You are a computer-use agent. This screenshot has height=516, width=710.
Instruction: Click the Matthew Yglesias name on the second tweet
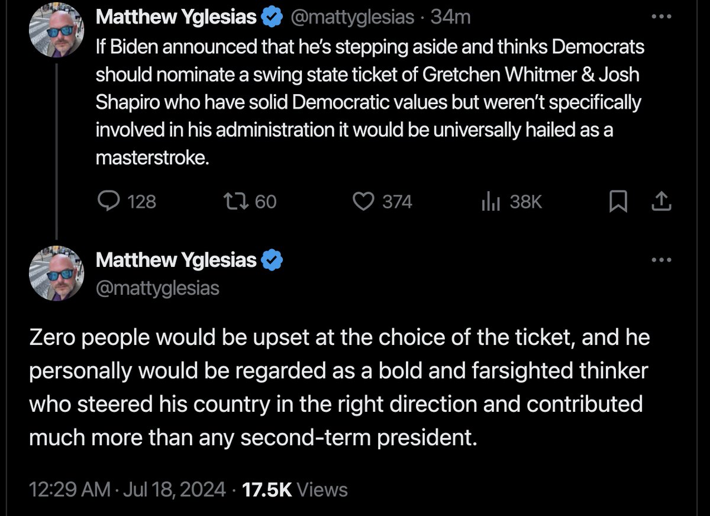[176, 260]
